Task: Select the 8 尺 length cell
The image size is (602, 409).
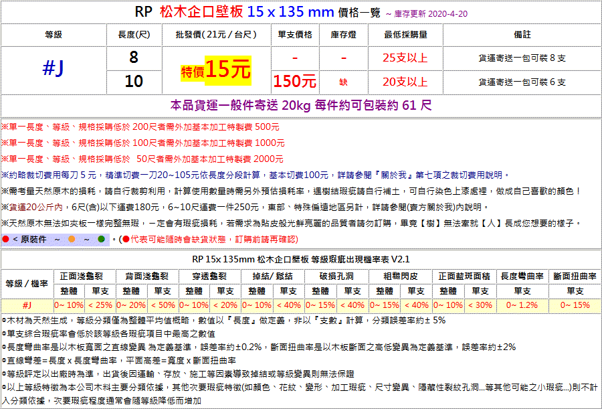Action: 134,58
